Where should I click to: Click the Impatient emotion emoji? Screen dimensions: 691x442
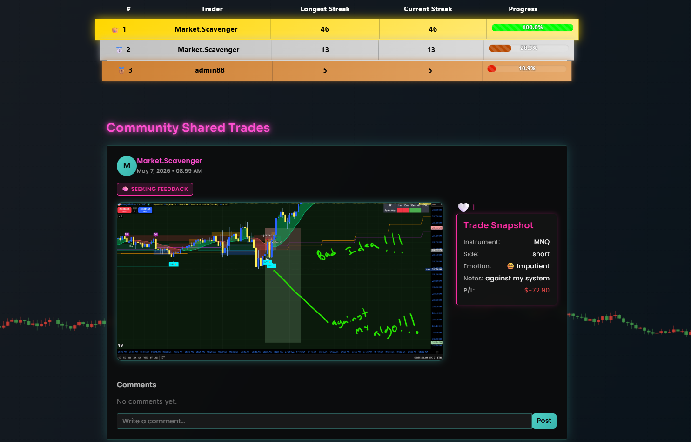click(x=510, y=266)
